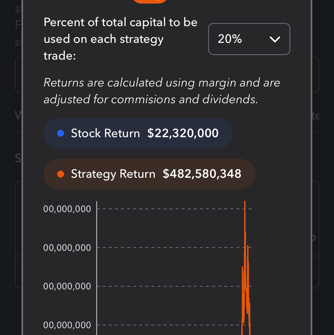Click the topmost 00,000,000 axis label
Viewport: 334px width, 335px height.
pos(67,209)
